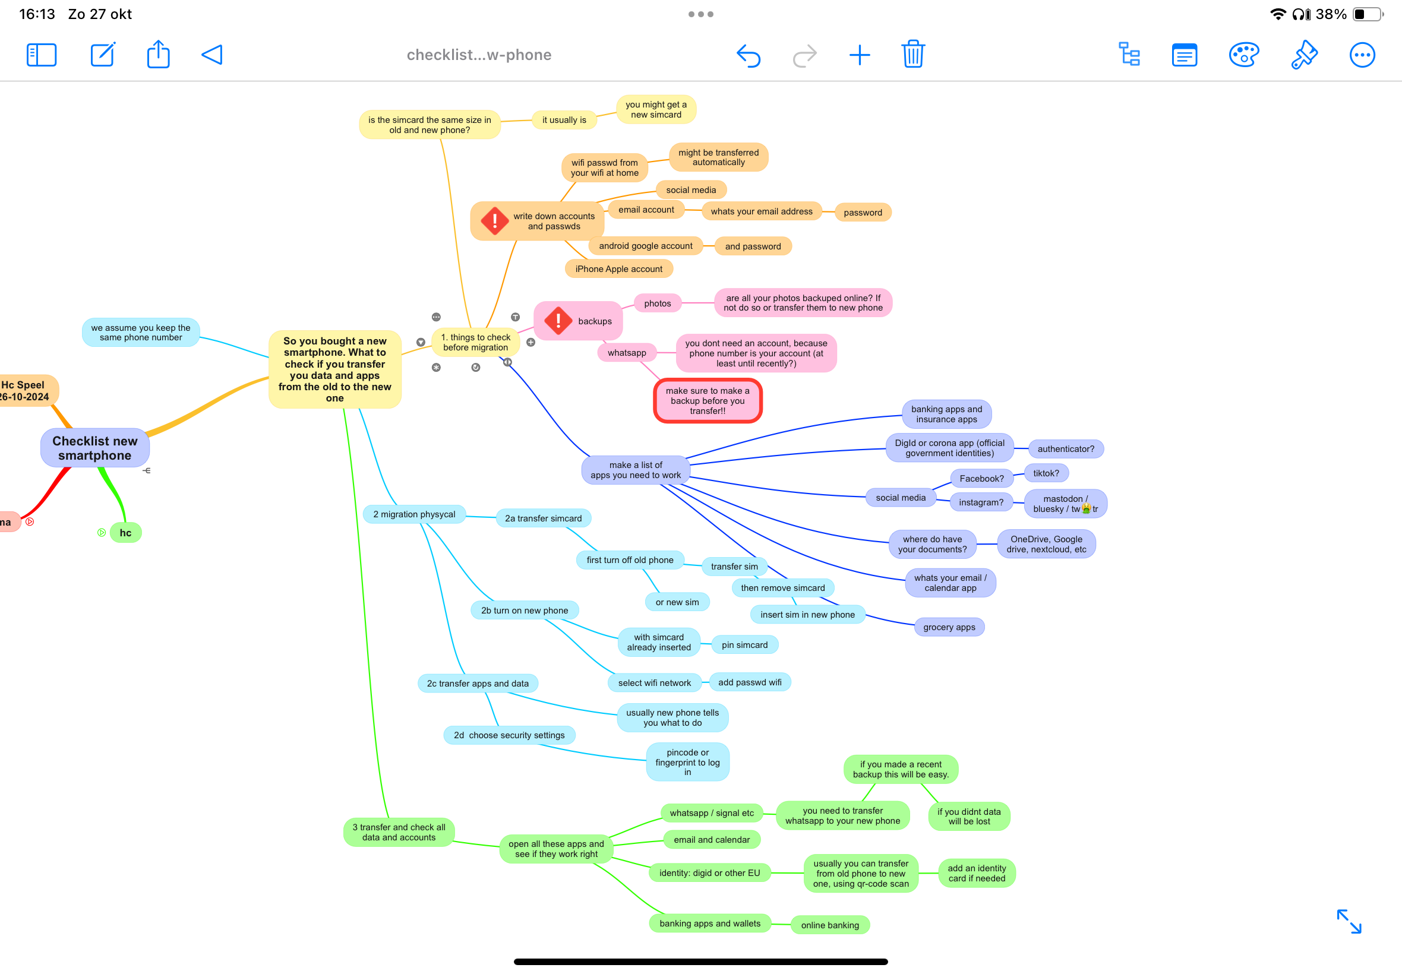Open the share sheet icon
Screen dimensions: 1402x974
tap(158, 54)
